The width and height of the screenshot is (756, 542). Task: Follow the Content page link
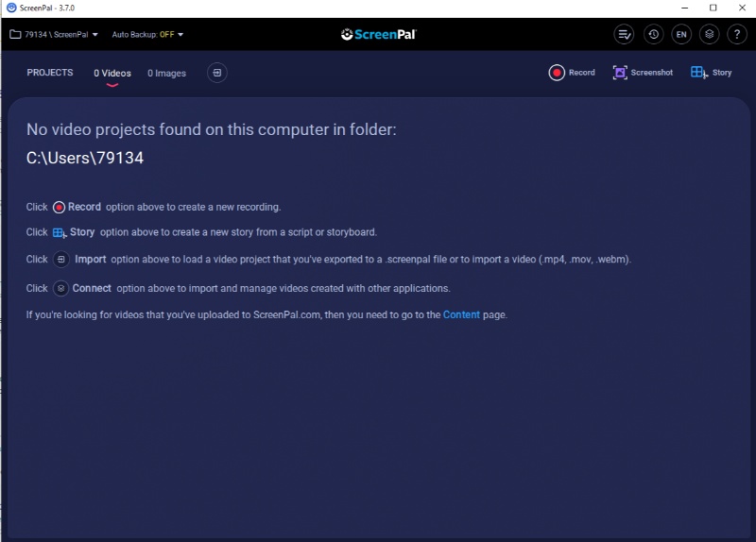[x=461, y=314]
